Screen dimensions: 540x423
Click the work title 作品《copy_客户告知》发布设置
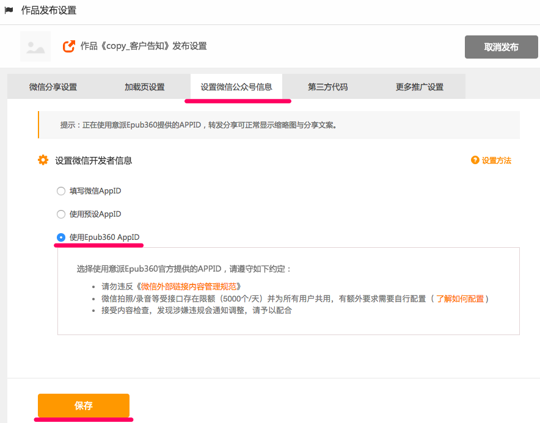point(144,46)
